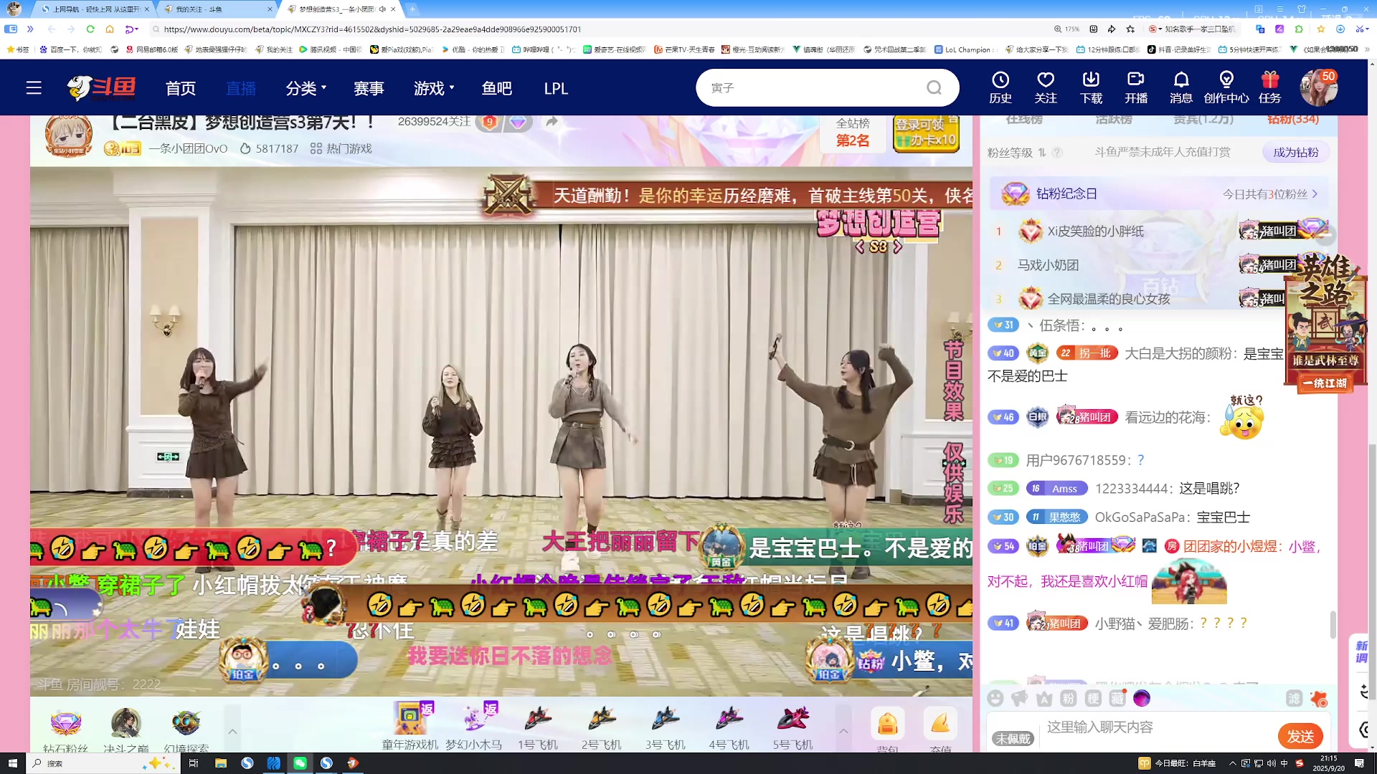Open browser undo-close dropdown arrow
Viewport: 1377px width, 774px height.
(136, 29)
